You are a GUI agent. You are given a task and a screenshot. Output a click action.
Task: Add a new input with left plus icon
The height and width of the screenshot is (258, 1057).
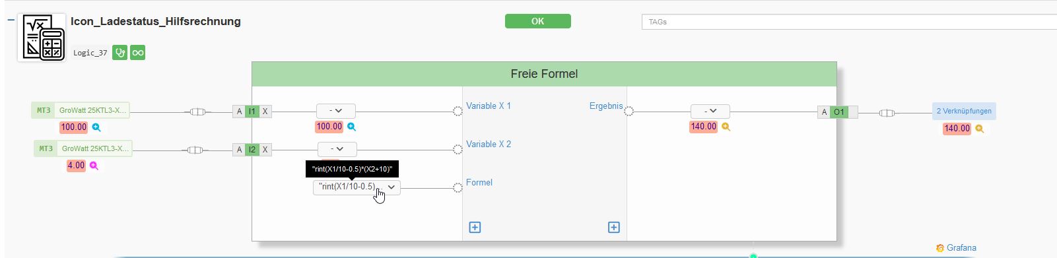pos(475,227)
